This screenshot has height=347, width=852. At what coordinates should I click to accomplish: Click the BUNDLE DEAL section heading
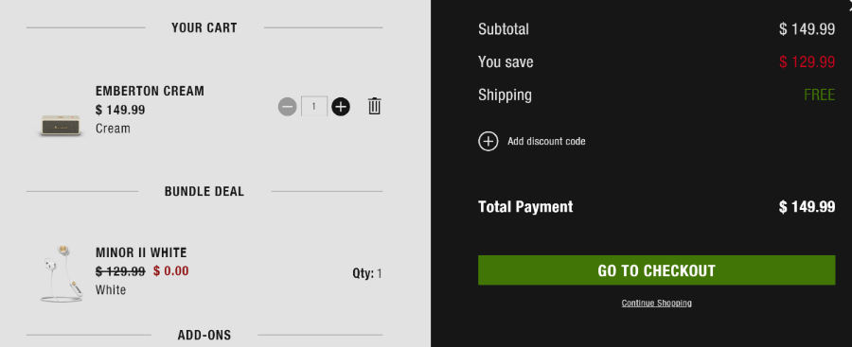point(204,192)
